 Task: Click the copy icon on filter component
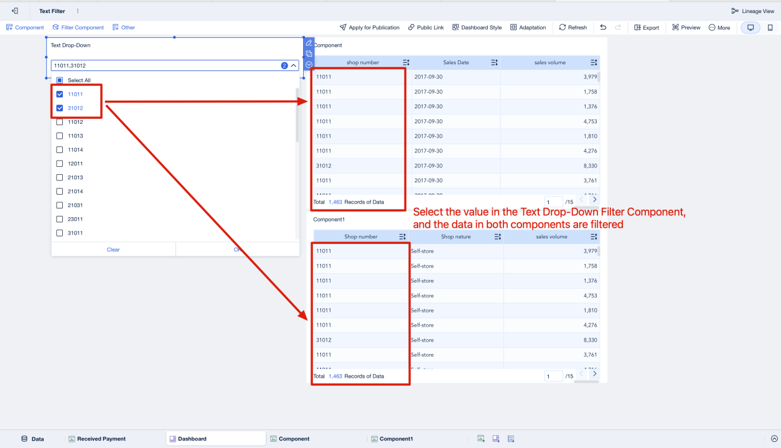point(309,54)
